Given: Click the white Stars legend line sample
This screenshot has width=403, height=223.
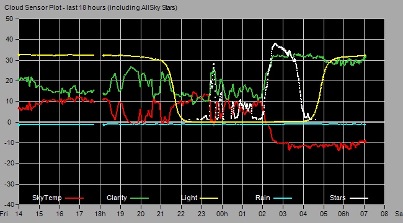Looking at the screenshot, I should tap(359, 198).
